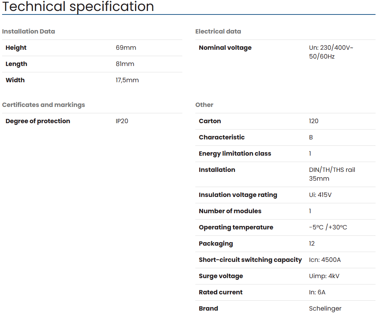Screen dimensions: 378x318
Task: Click the Uimp: 4kV surge voltage value
Action: [324, 276]
